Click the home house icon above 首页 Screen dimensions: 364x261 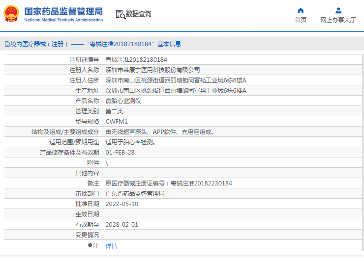301,10
